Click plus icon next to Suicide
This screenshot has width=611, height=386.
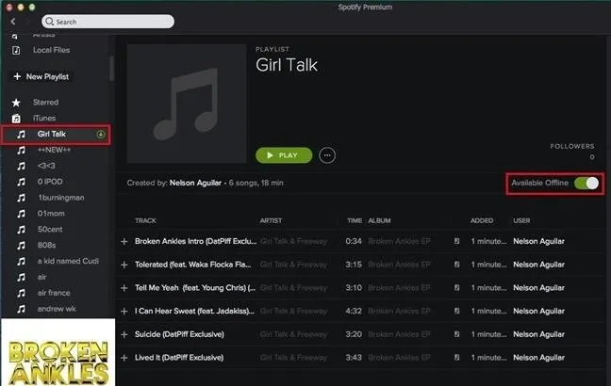pos(124,334)
